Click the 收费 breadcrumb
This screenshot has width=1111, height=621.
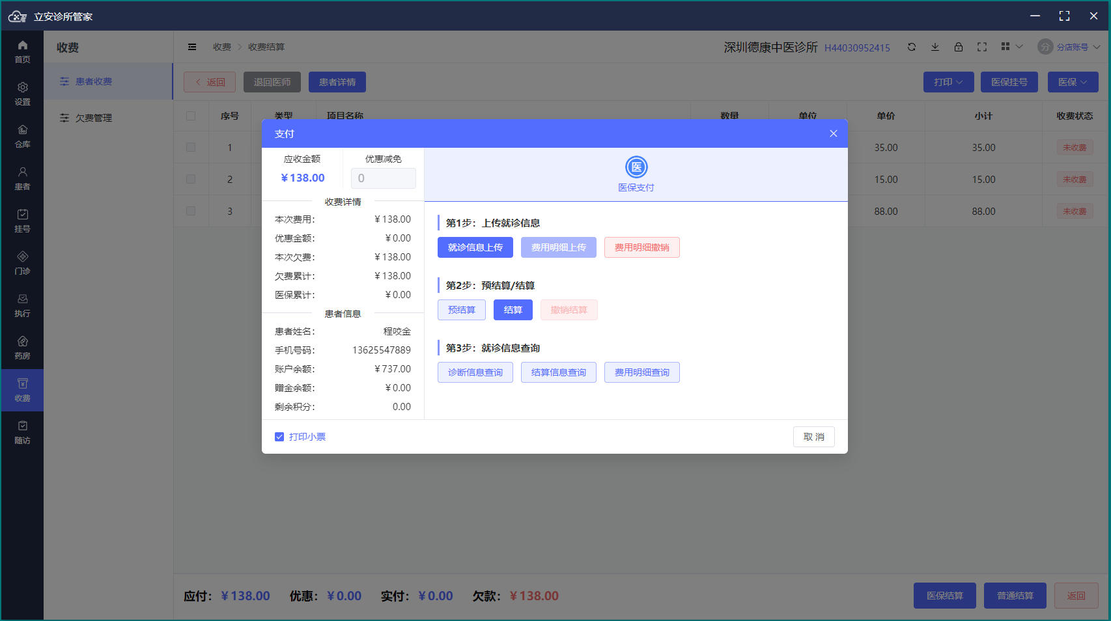pyautogui.click(x=222, y=47)
